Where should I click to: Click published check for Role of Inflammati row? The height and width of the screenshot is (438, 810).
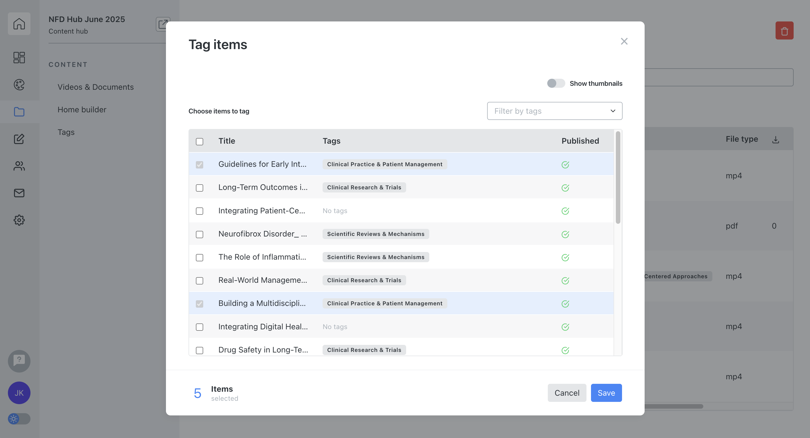565,257
